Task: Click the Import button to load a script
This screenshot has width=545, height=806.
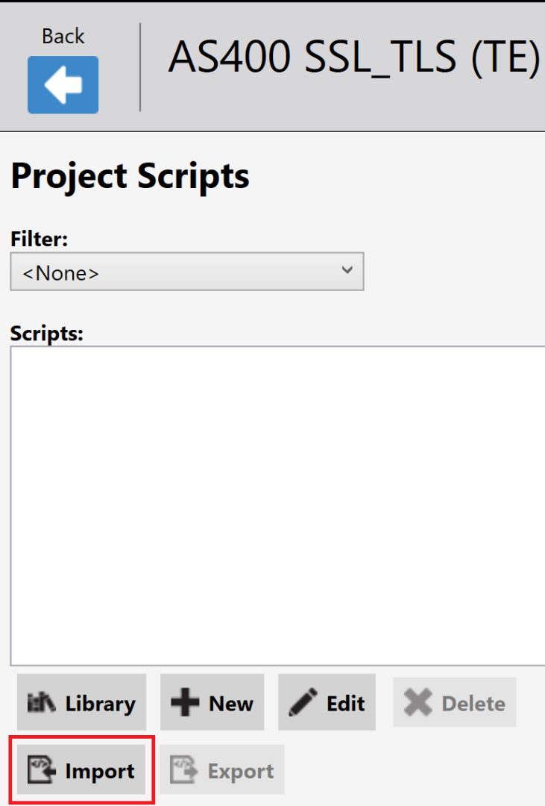Action: [x=82, y=769]
